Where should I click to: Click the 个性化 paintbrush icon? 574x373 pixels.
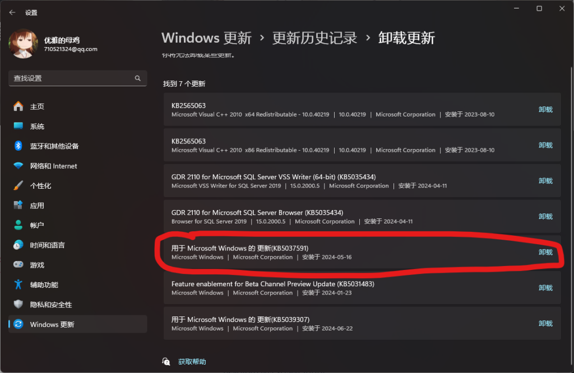coord(18,186)
